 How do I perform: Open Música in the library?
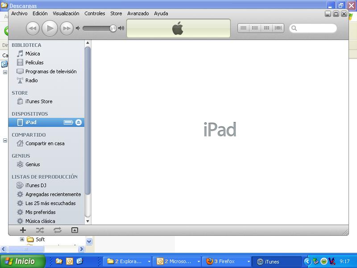point(46,54)
